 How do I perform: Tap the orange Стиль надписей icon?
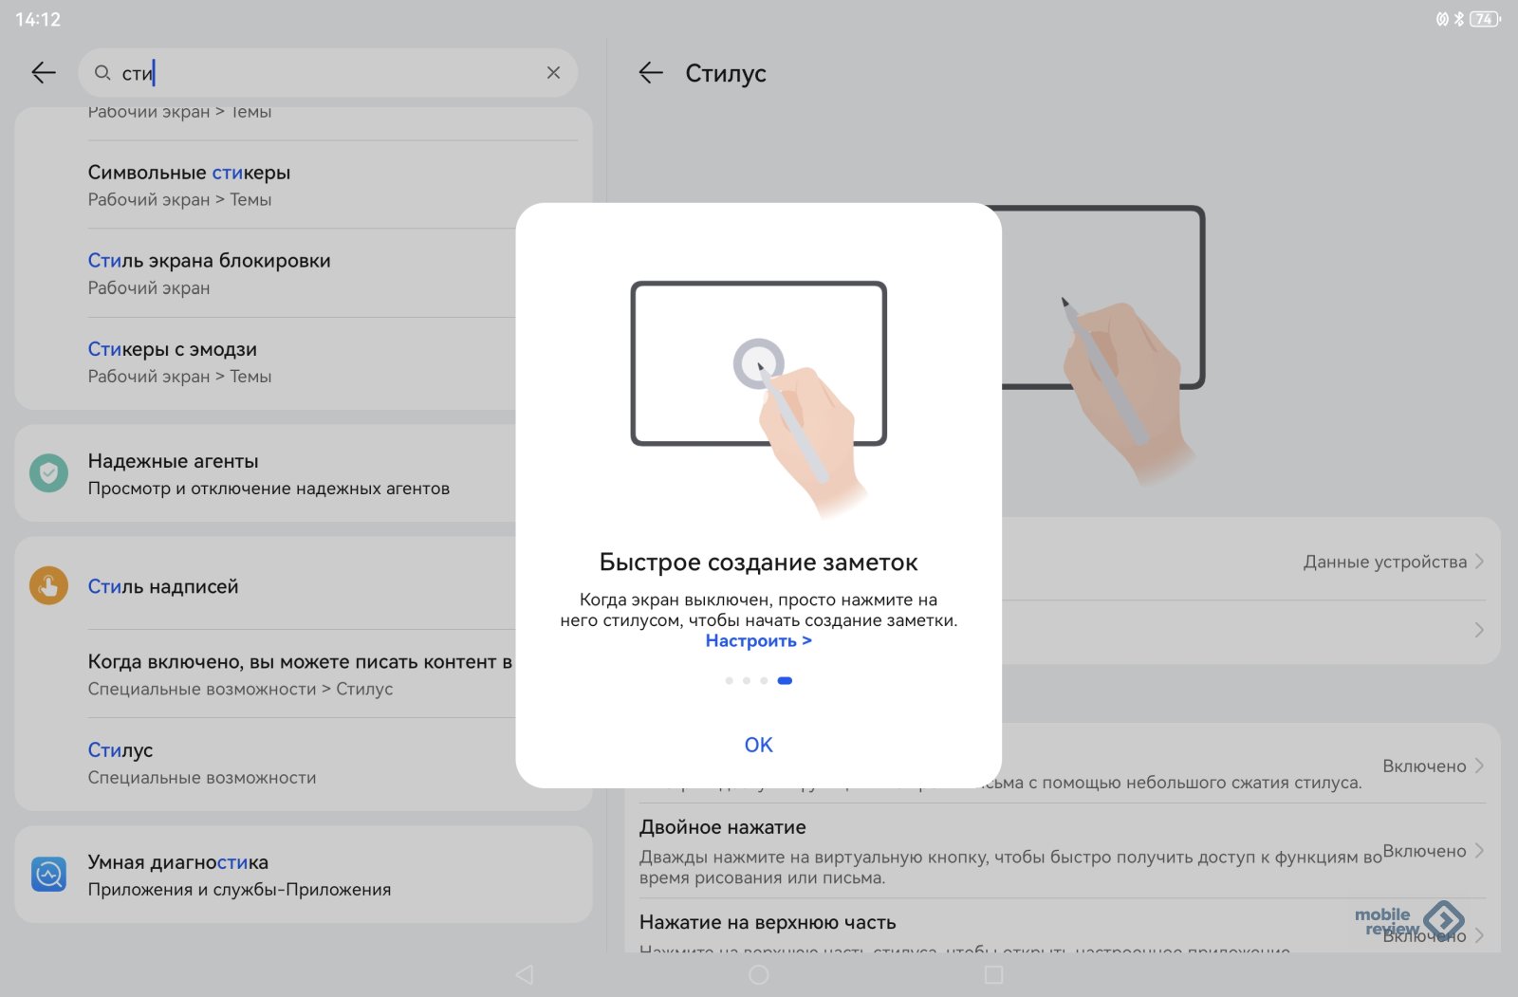48,586
